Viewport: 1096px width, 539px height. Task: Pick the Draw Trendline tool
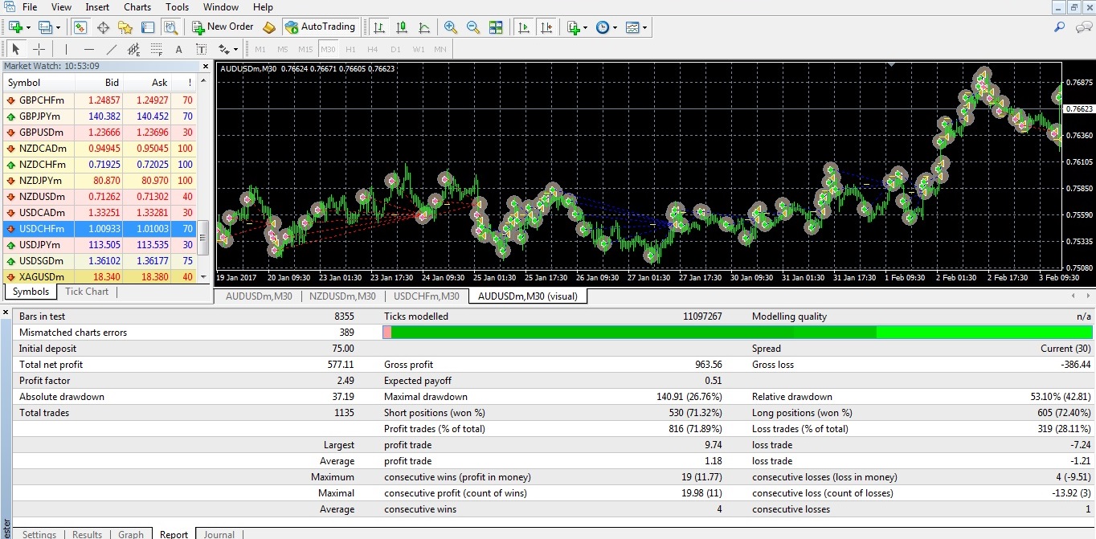coord(112,50)
